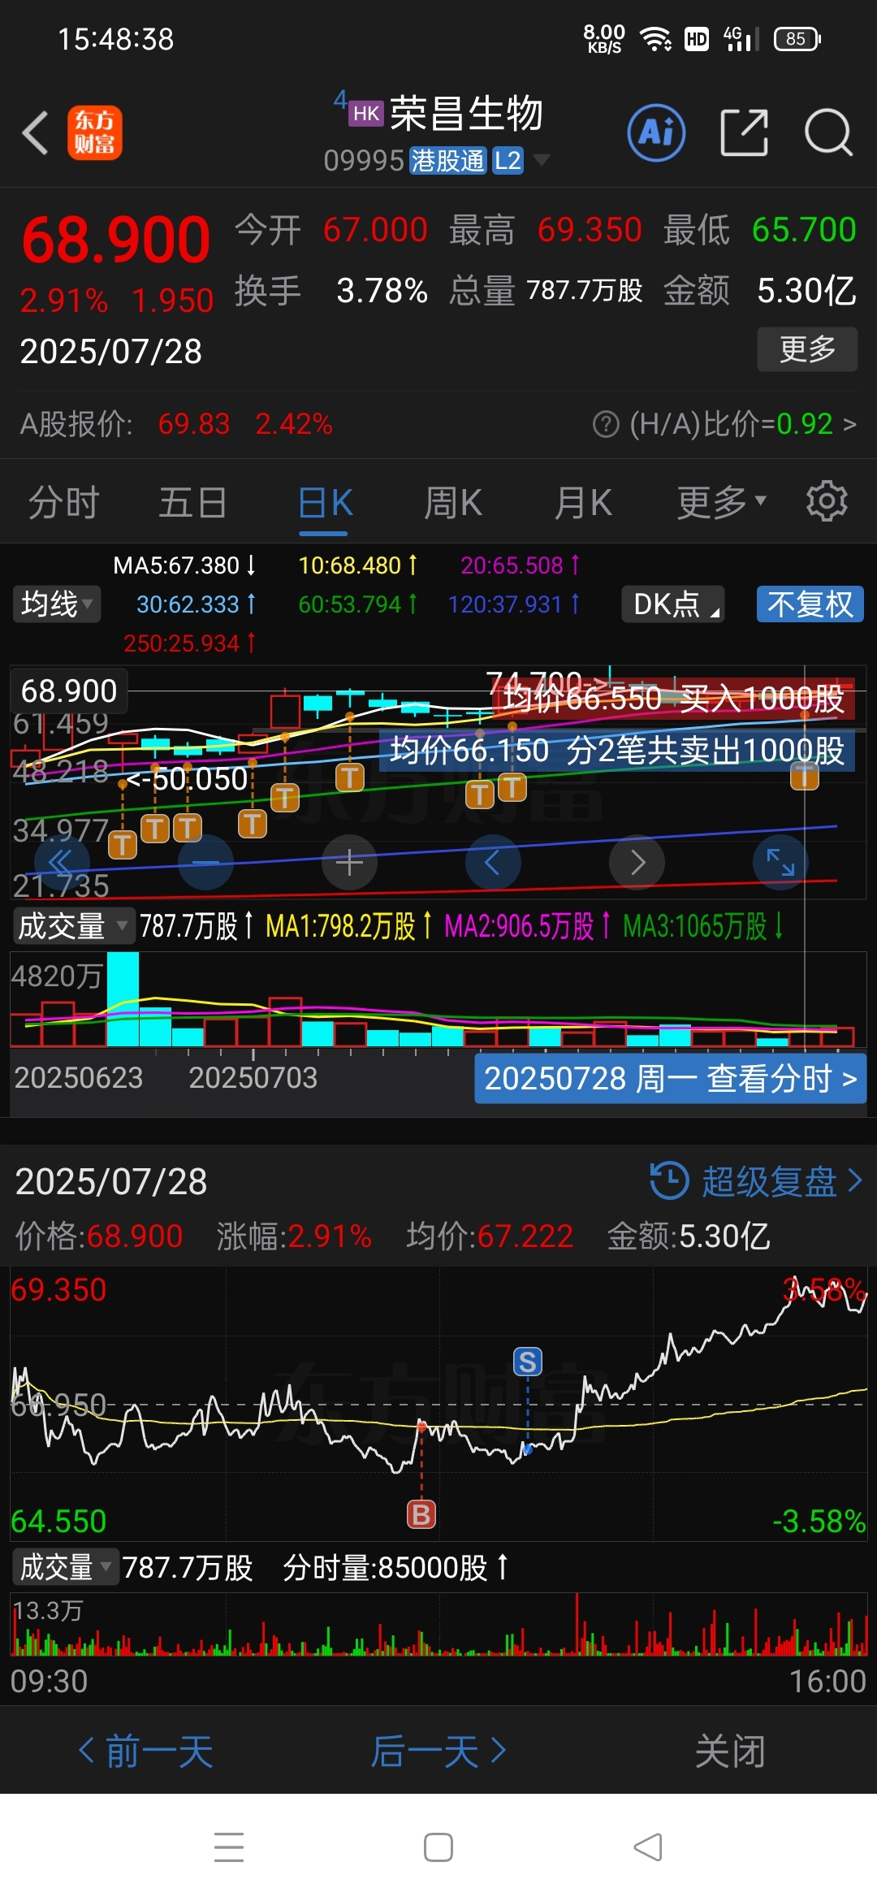Tap MA1:798.2万股 volume average
Screen dimensions: 877x1901
pos(348,926)
